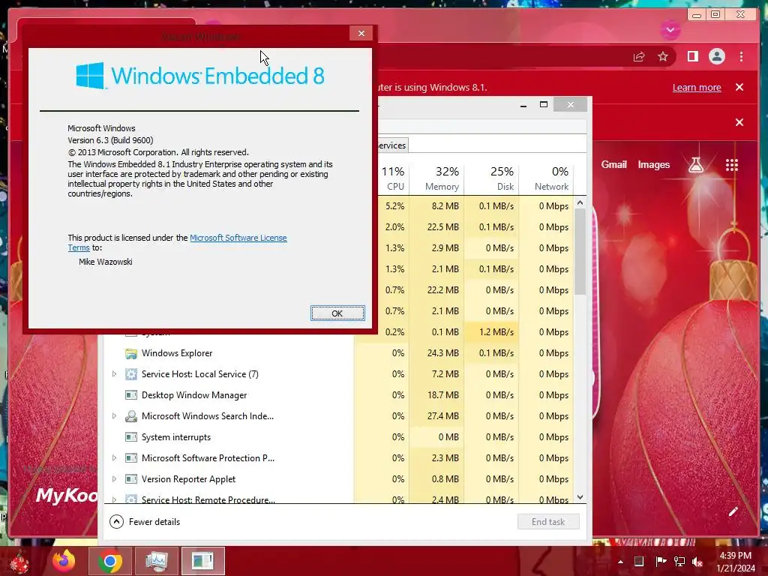Click the muted volume tray icon

[697, 561]
